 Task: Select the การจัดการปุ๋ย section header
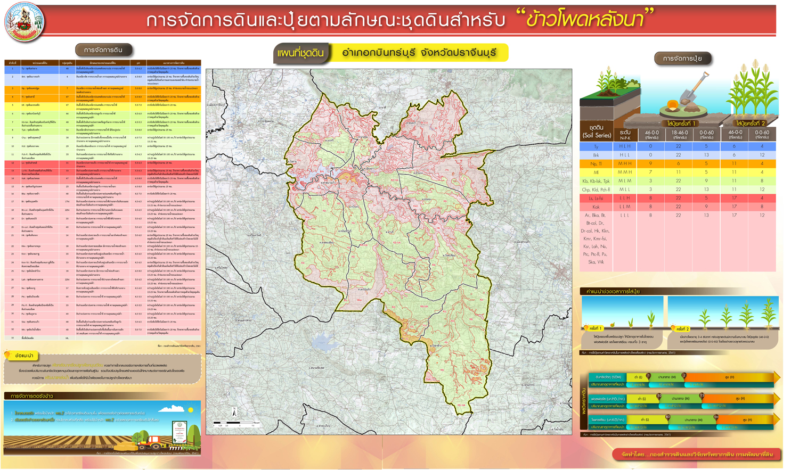pyautogui.click(x=682, y=59)
